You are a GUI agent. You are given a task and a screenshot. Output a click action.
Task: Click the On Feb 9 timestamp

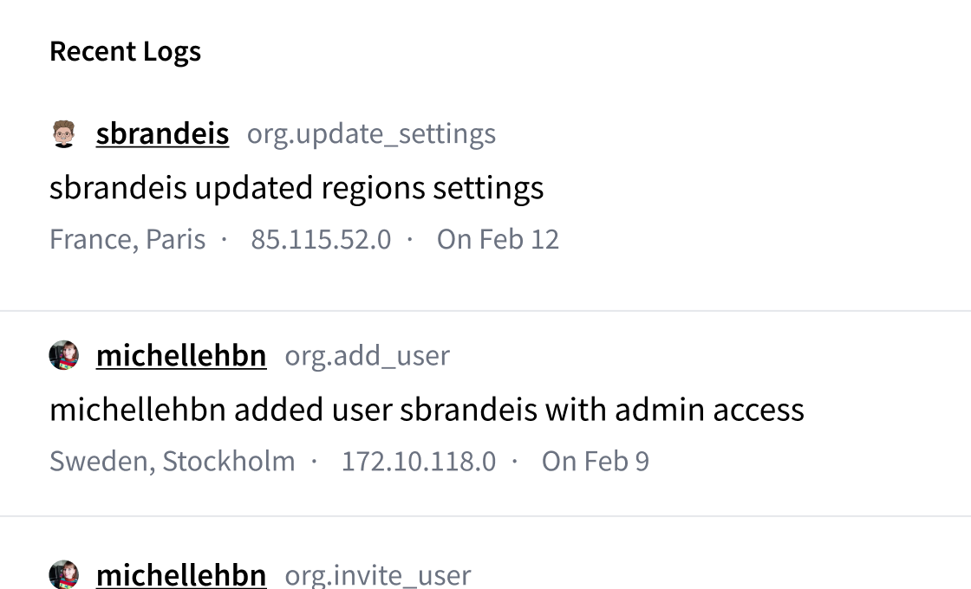tap(594, 461)
